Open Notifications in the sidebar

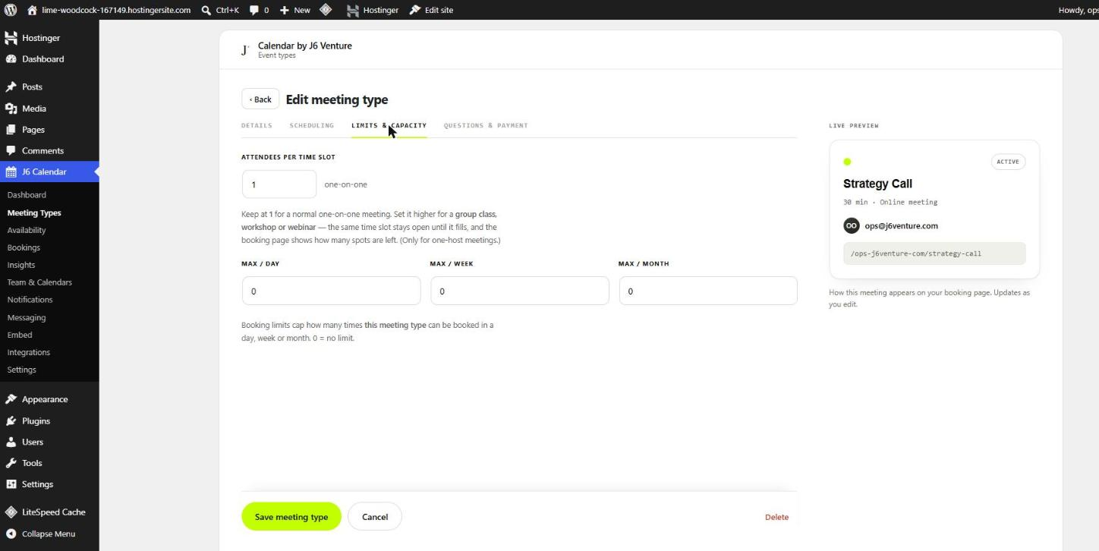point(30,300)
